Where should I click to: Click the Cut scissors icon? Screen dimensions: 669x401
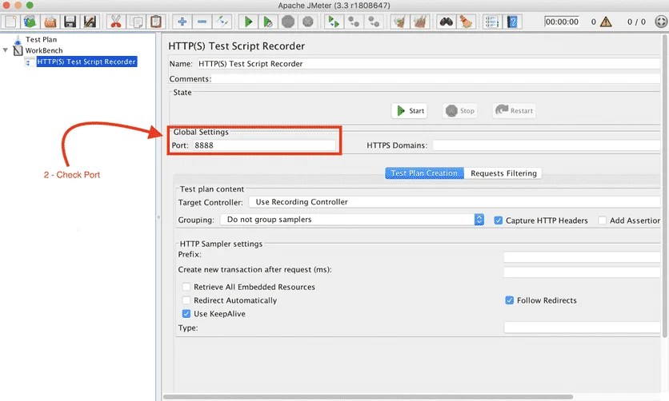point(115,22)
